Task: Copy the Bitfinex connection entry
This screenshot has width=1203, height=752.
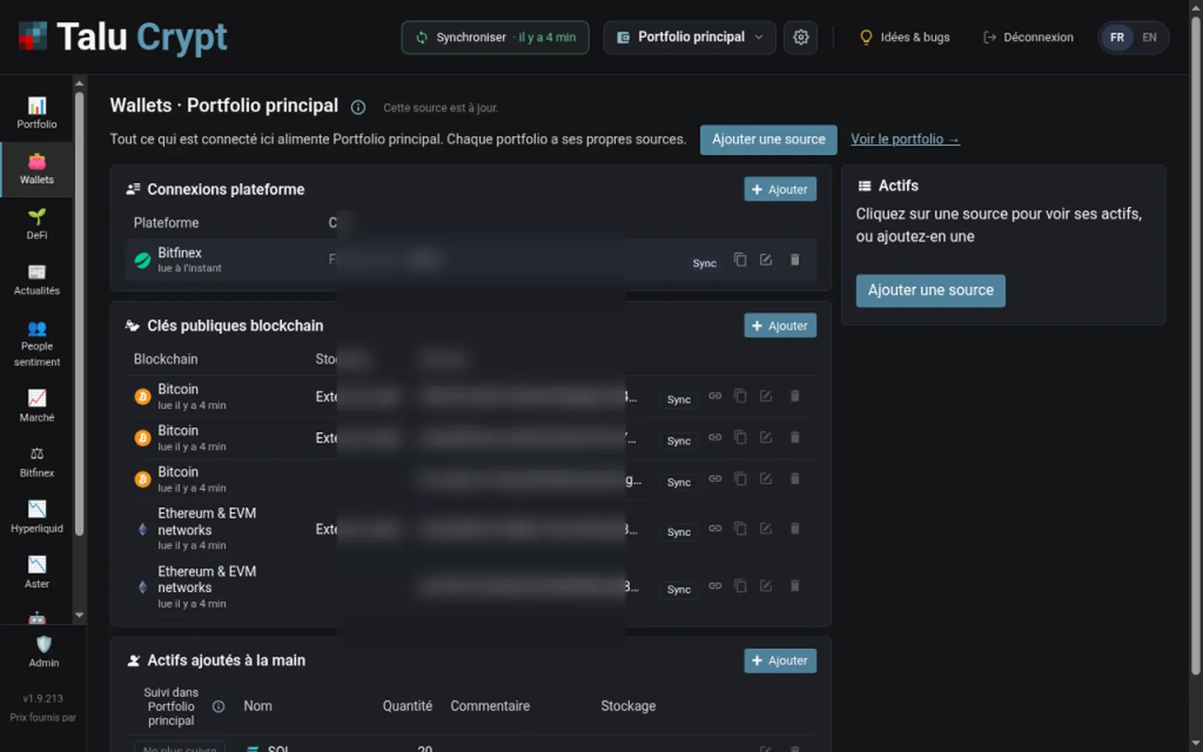Action: 740,259
